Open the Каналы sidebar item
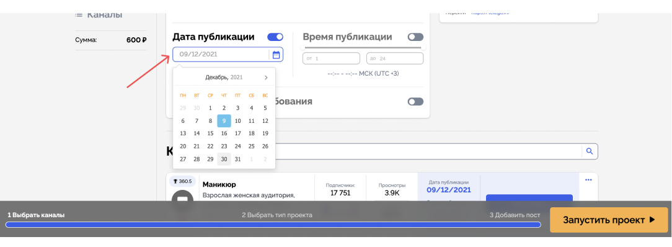Screen dimensions: 672x247 (99, 15)
